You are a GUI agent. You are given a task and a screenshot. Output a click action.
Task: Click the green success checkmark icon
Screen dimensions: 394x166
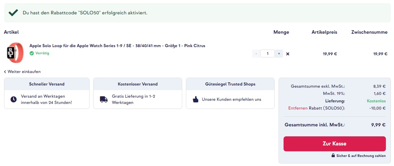point(13,13)
